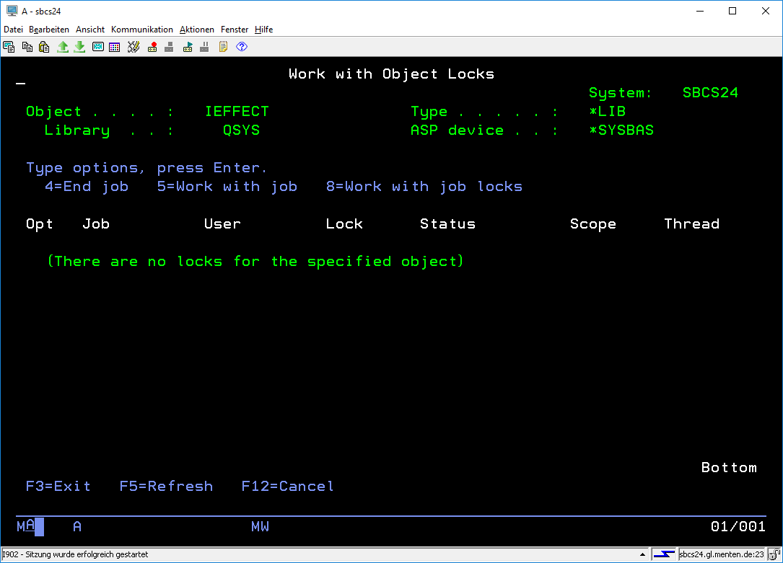Click the green download Receive File icon
Viewport: 783px width, 563px height.
pos(79,47)
